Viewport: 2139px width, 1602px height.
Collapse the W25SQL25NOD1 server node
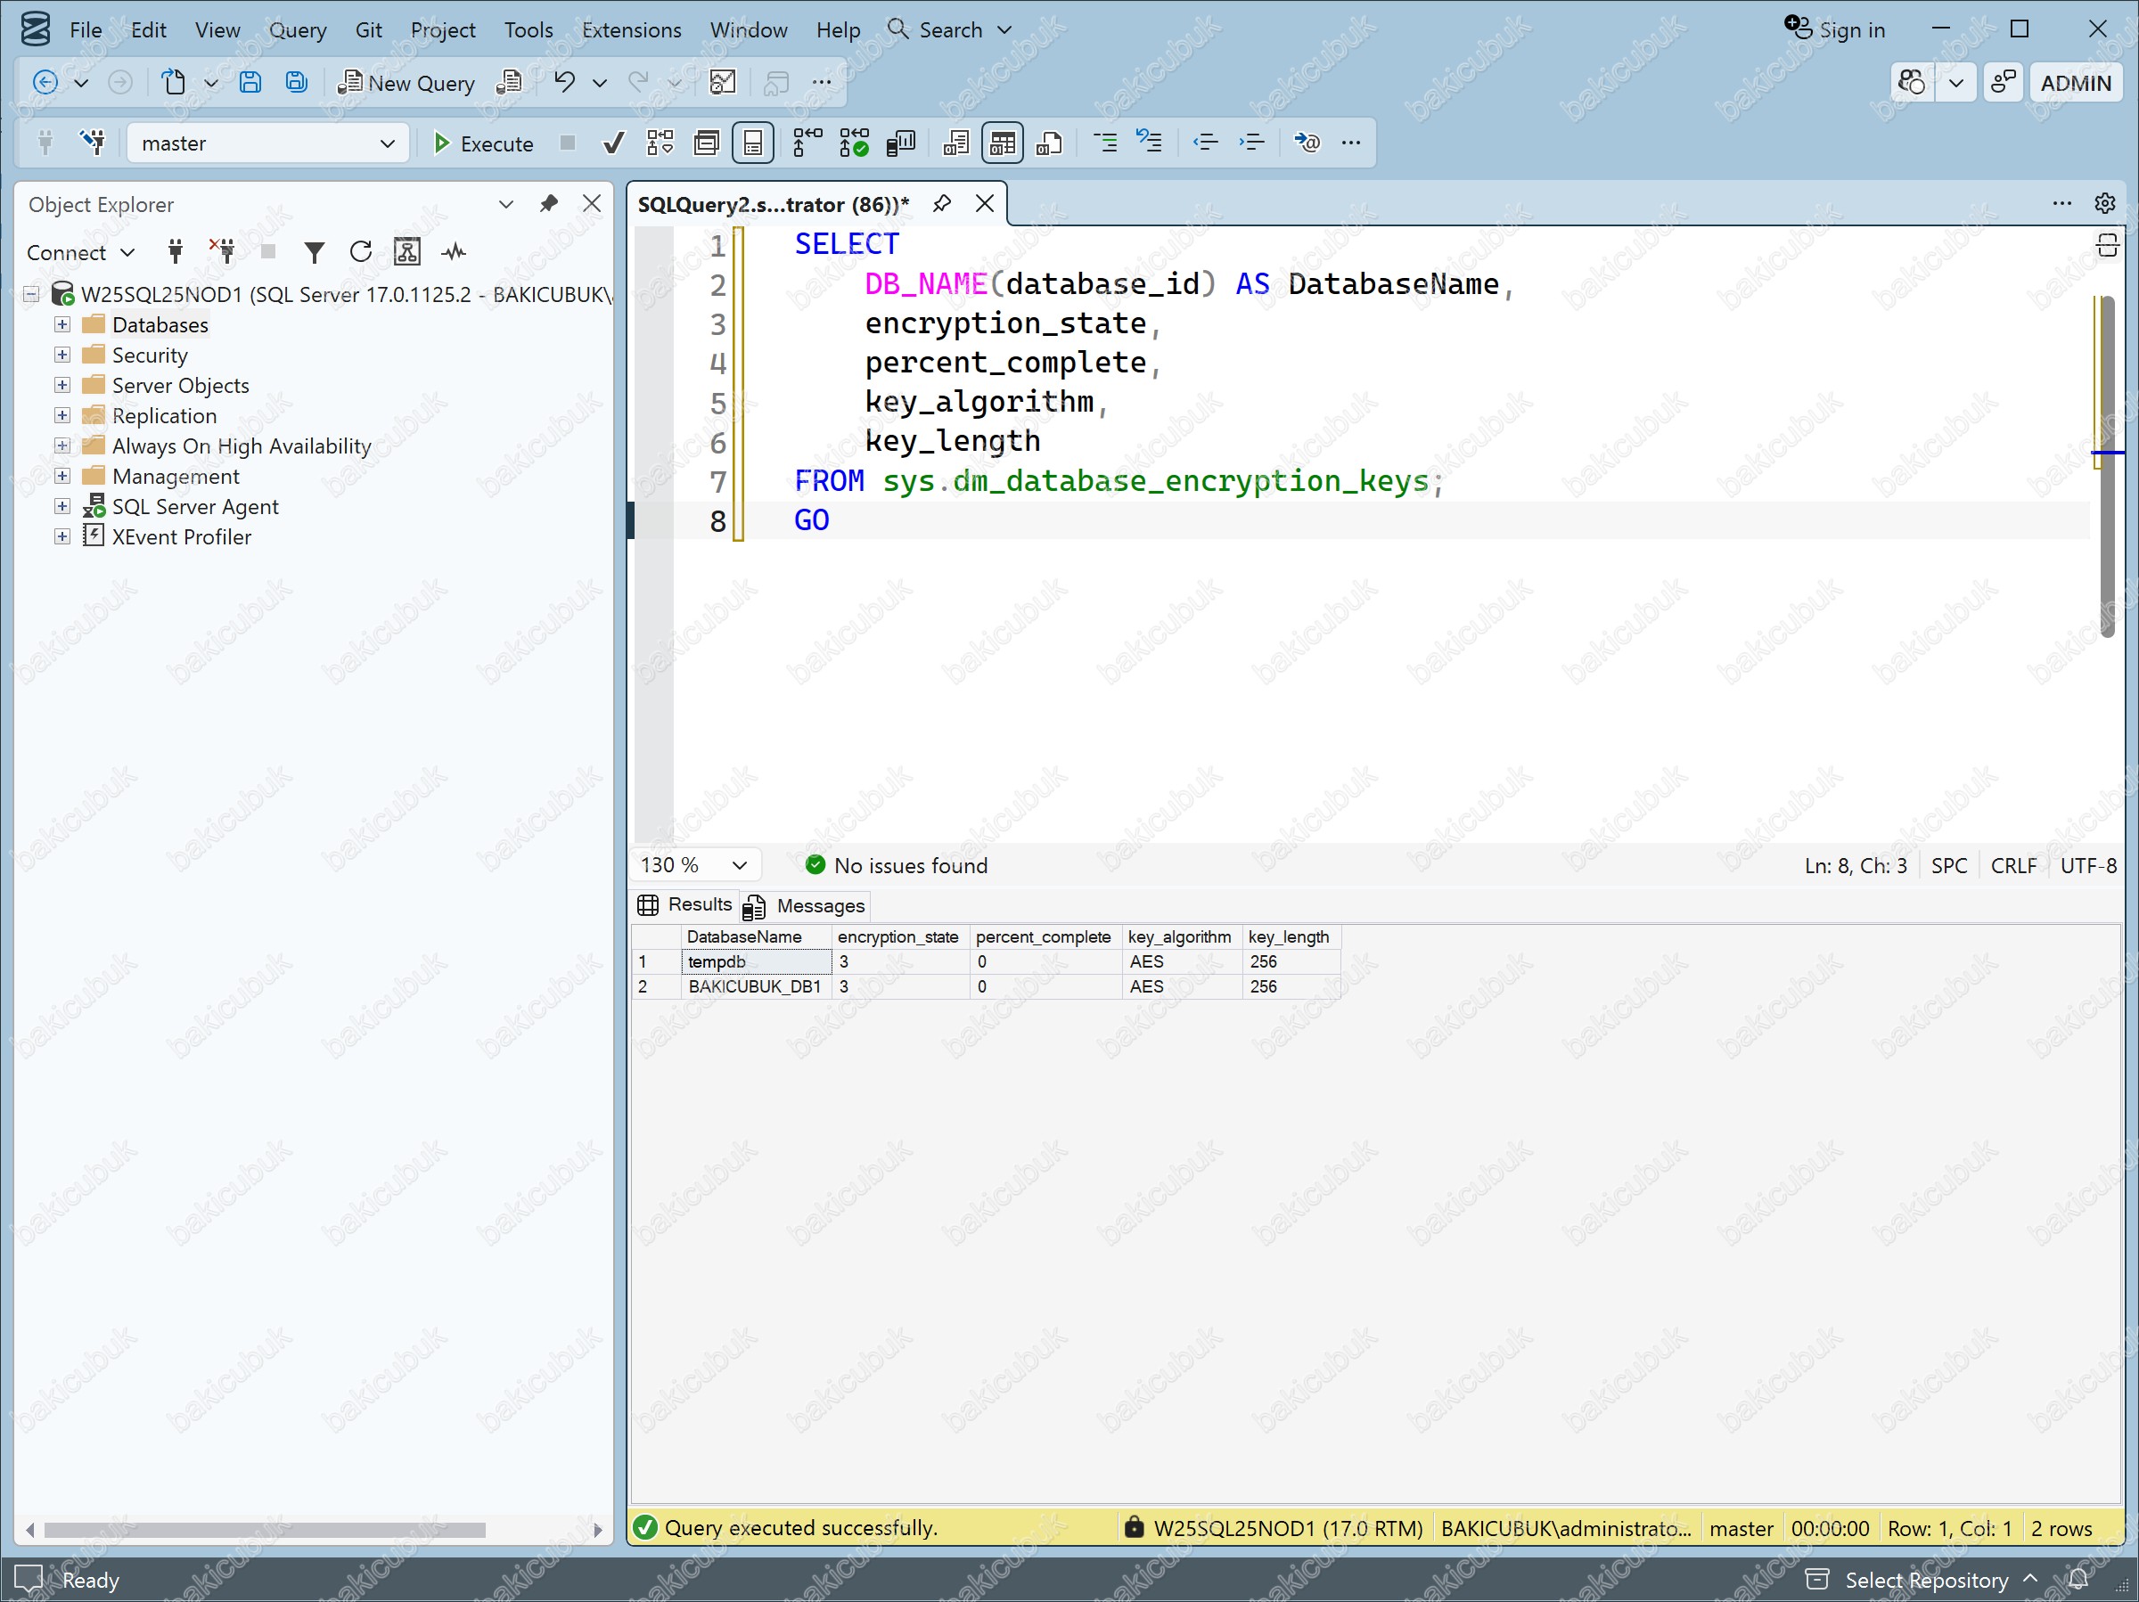32,294
